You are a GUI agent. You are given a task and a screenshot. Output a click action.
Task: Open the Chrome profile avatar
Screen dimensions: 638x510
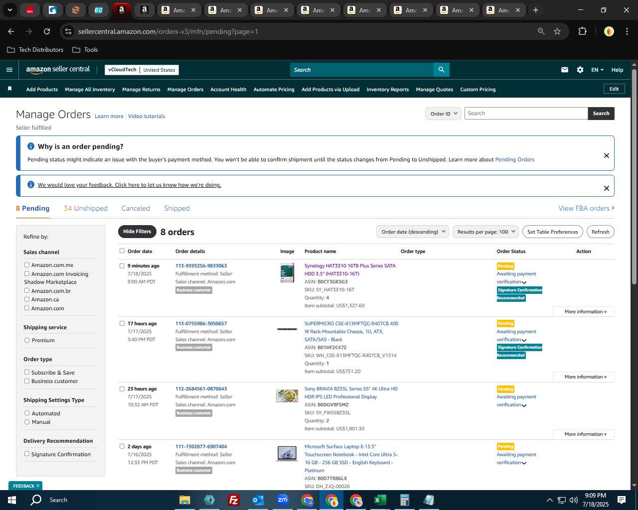tap(609, 31)
